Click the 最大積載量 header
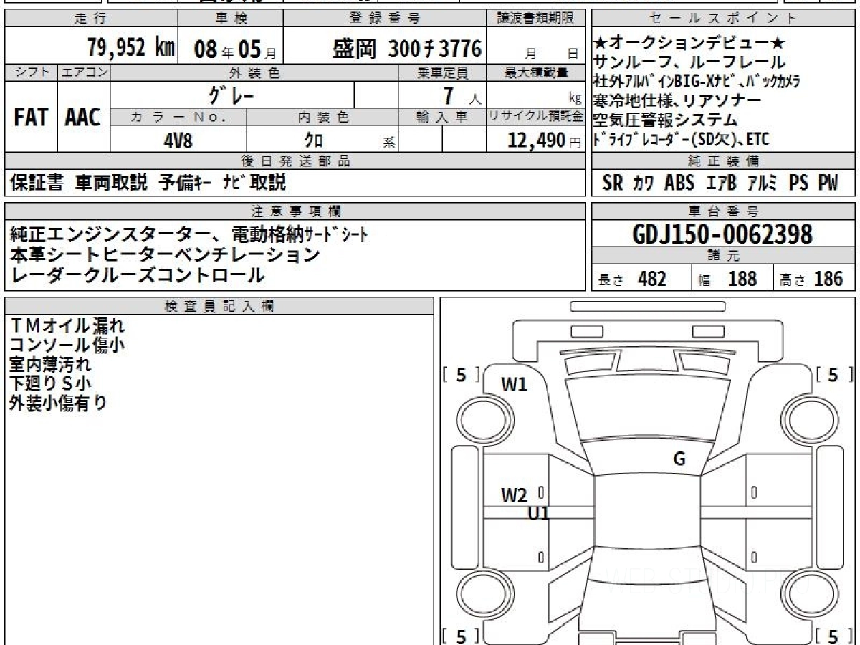The height and width of the screenshot is (645, 860). point(536,72)
